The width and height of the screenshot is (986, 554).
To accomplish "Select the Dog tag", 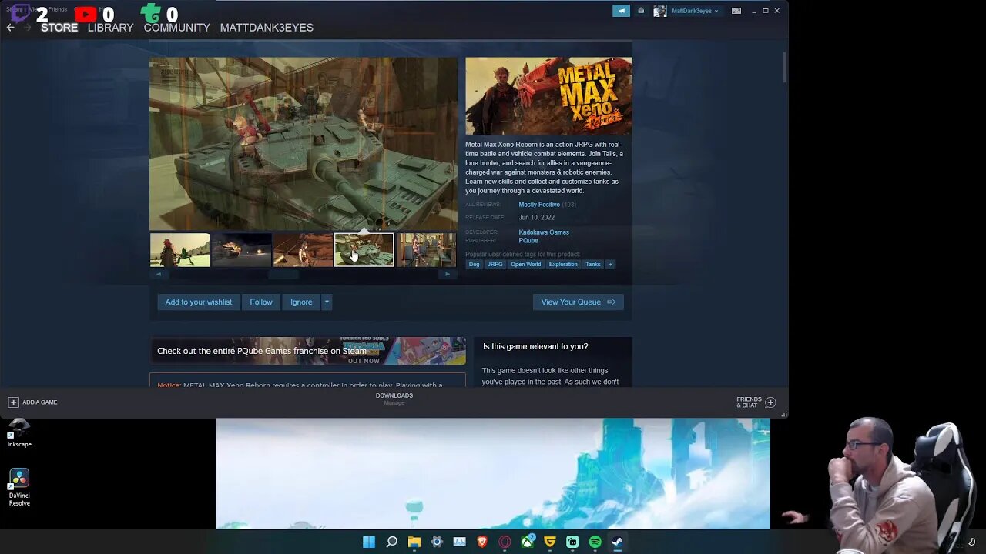I will [x=474, y=264].
